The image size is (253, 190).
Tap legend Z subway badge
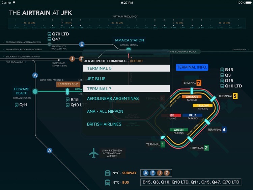pyautogui.click(x=167, y=173)
